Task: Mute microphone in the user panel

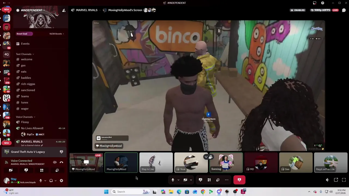Action: 41,180
